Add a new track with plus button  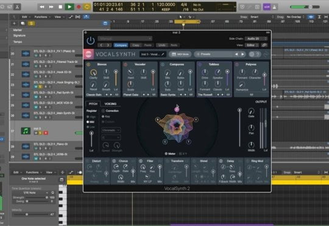pyautogui.click(x=14, y=23)
